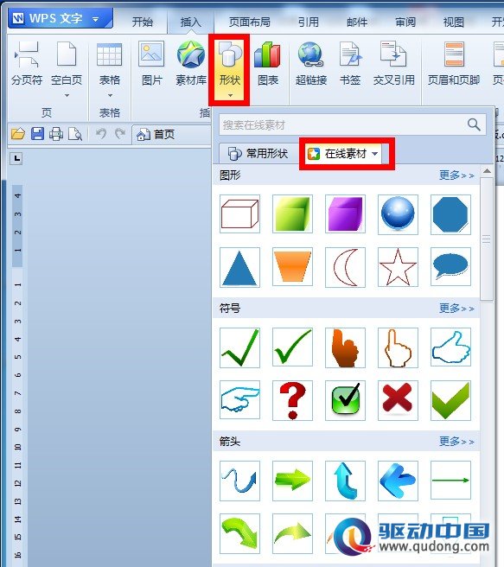This screenshot has height=567, width=504.
Task: Switch to the 常用形状 tab
Action: [258, 154]
